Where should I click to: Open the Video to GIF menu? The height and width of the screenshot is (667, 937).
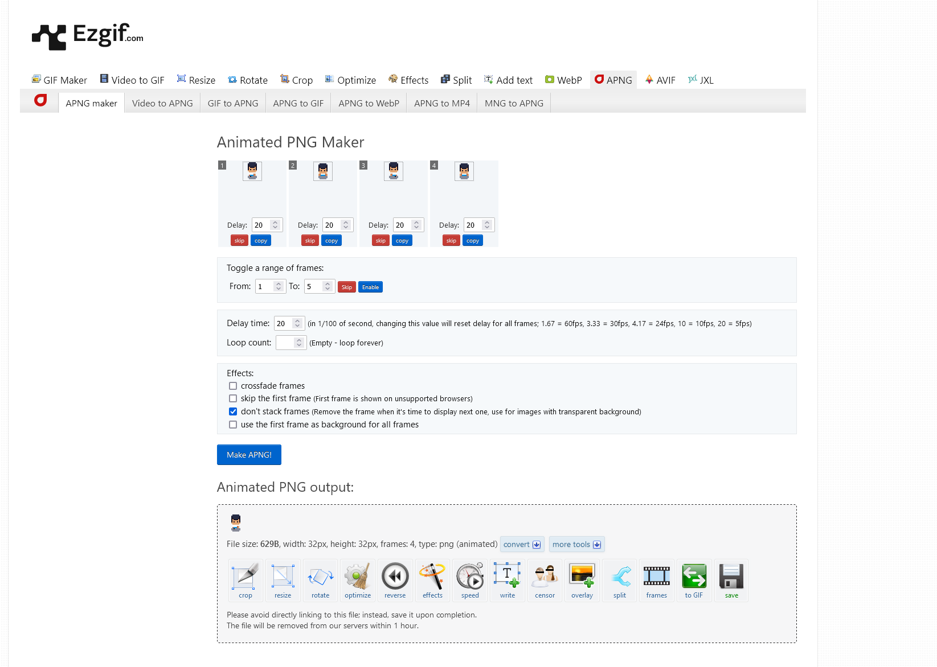click(132, 80)
